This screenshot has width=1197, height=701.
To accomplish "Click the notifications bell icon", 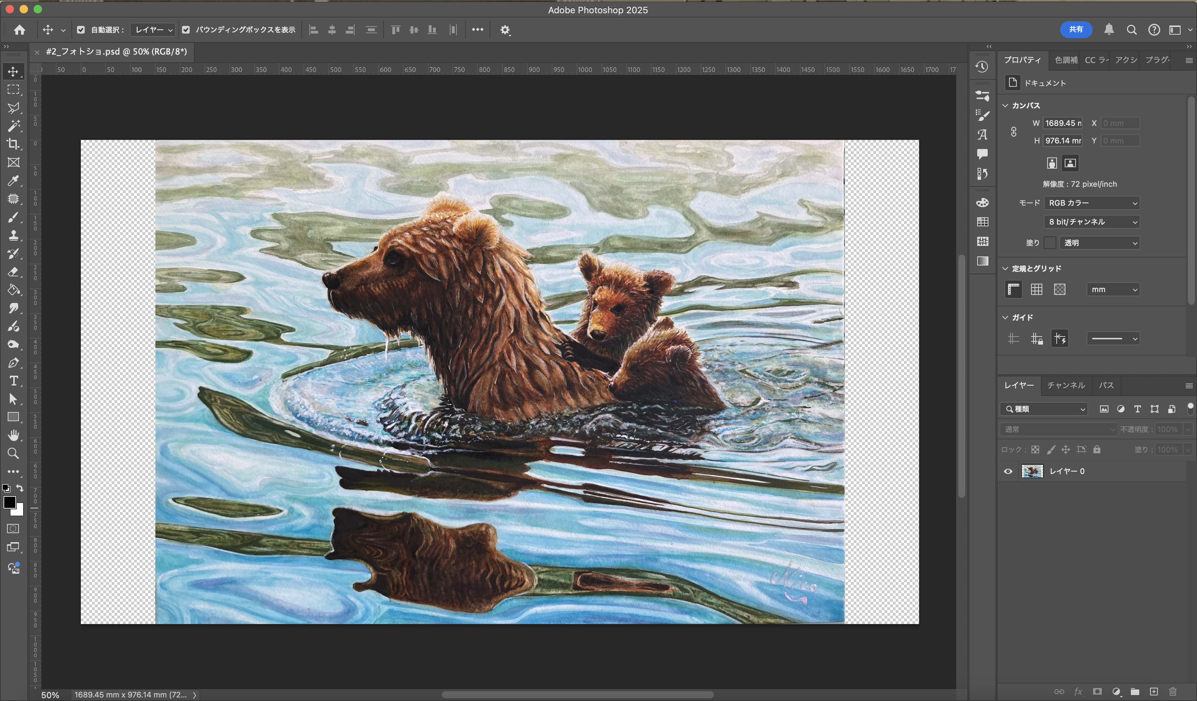I will point(1109,30).
